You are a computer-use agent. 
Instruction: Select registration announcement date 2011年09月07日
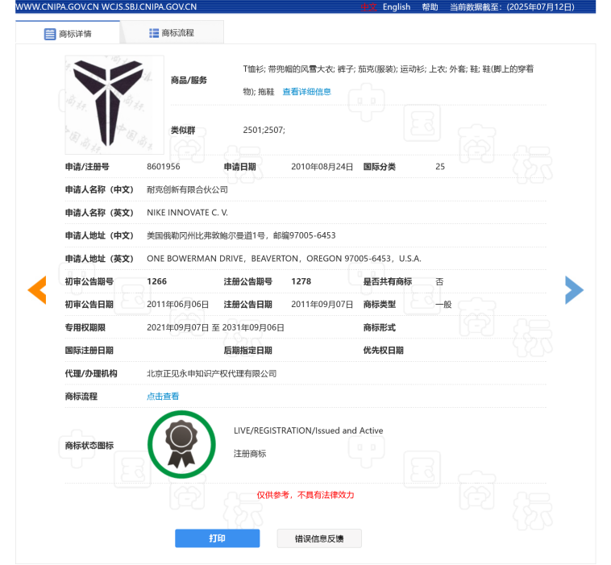[322, 305]
